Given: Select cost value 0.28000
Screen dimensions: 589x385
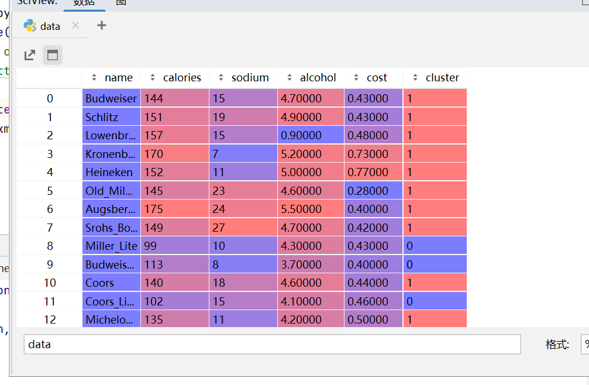Looking at the screenshot, I should click(373, 190).
